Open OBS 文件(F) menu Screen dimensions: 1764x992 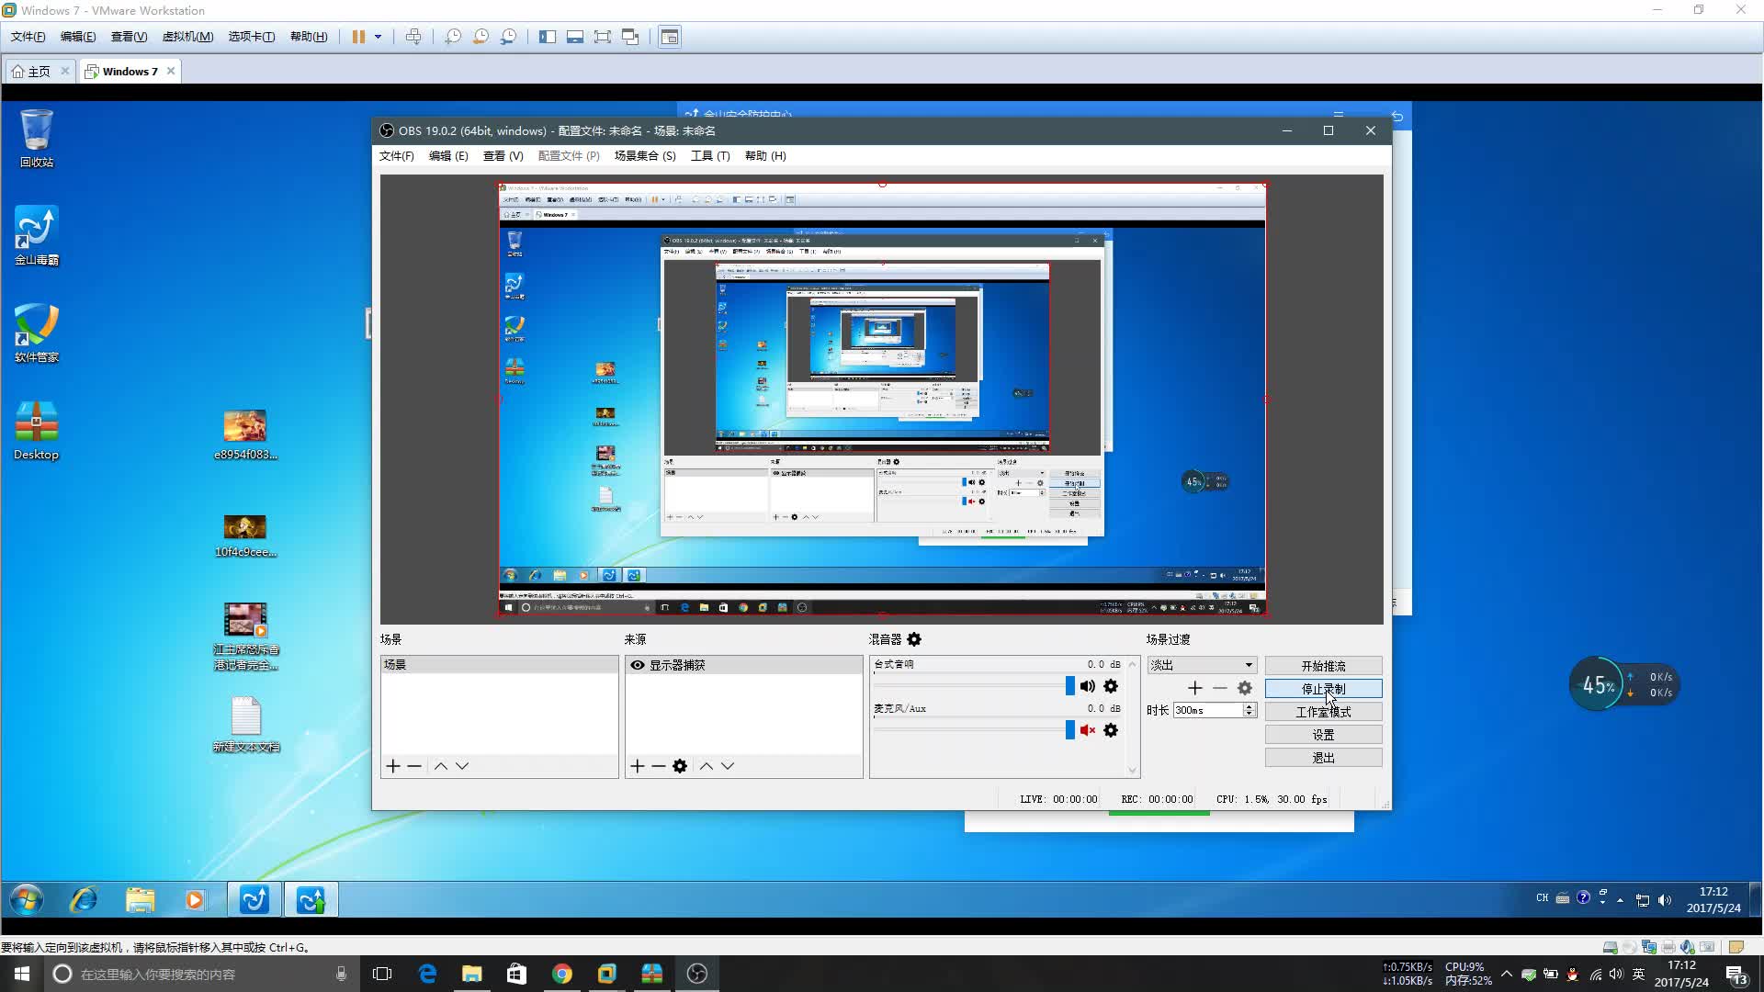point(396,155)
